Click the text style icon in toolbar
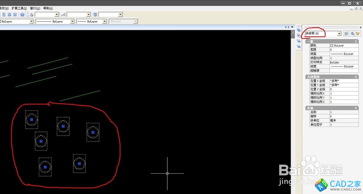Viewport: 363px width, 194px height. [32, 15]
